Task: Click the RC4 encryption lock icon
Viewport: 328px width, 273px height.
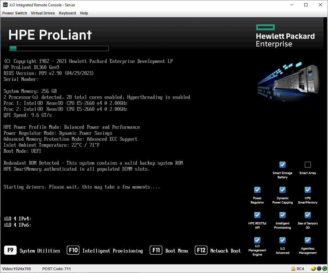Action: click(293, 269)
